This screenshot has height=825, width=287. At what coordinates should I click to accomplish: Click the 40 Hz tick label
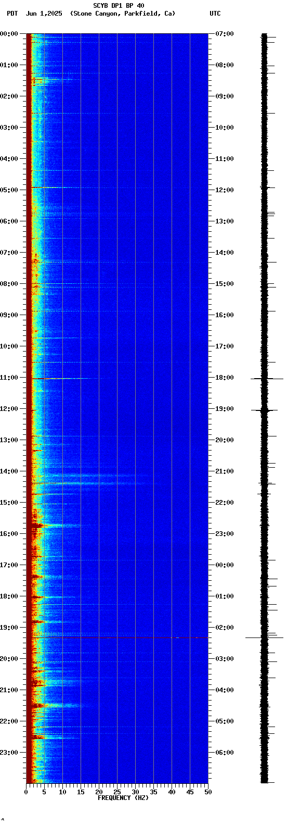click(x=172, y=792)
